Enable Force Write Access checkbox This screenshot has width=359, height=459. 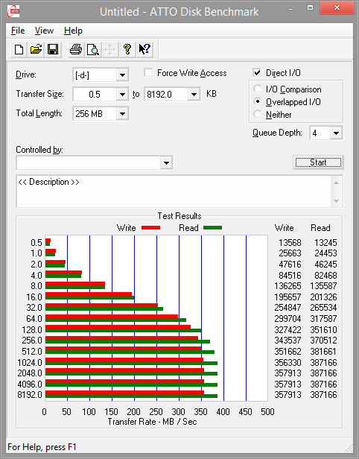148,72
